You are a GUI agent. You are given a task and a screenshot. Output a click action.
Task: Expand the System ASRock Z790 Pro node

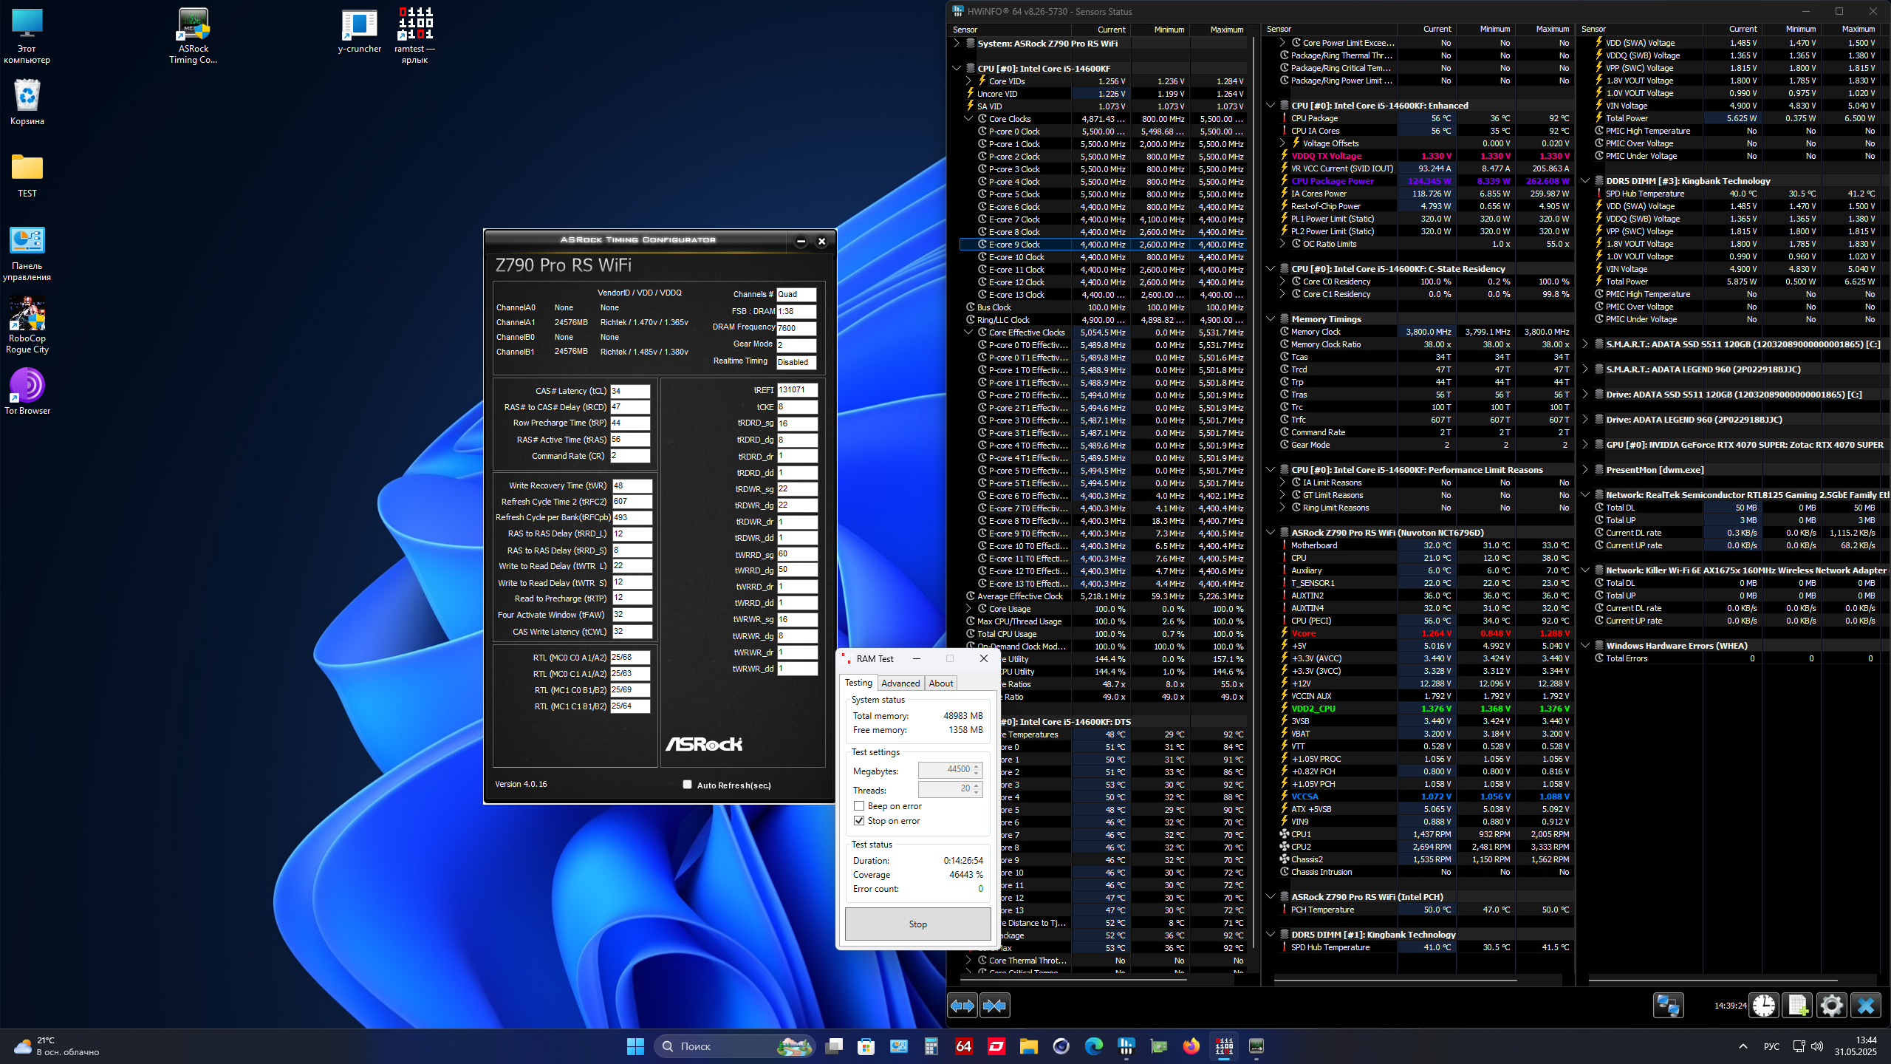pyautogui.click(x=957, y=44)
